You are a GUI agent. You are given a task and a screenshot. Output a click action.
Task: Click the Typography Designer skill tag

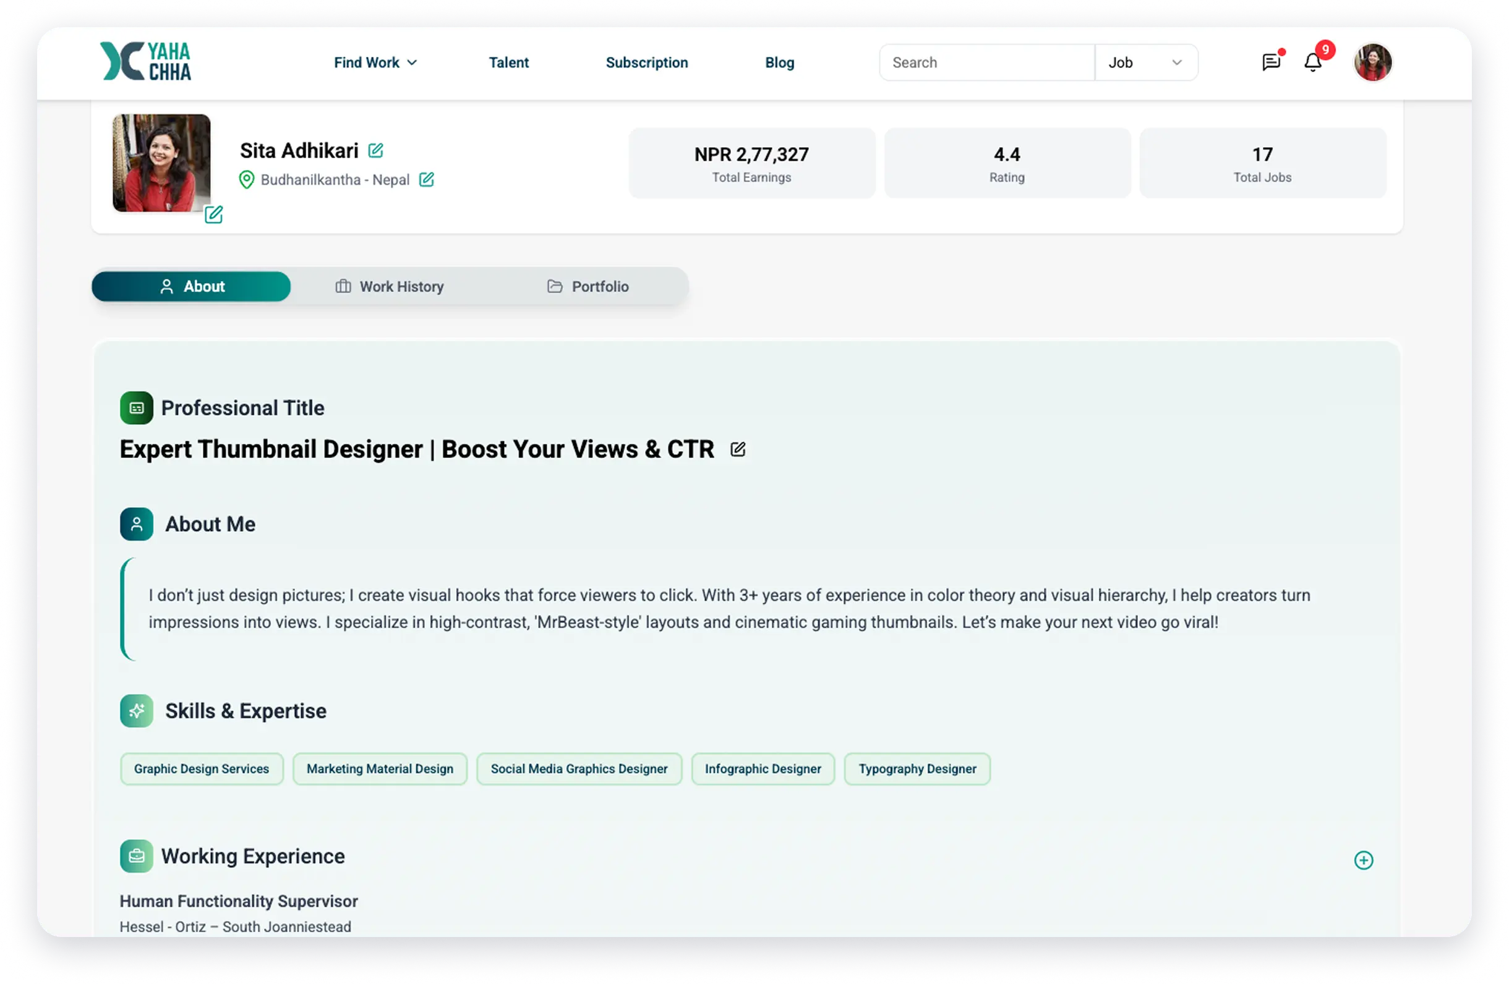tap(917, 768)
